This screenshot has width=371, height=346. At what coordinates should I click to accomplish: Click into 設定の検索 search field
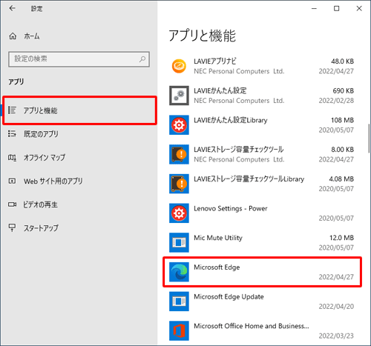pyautogui.click(x=79, y=59)
